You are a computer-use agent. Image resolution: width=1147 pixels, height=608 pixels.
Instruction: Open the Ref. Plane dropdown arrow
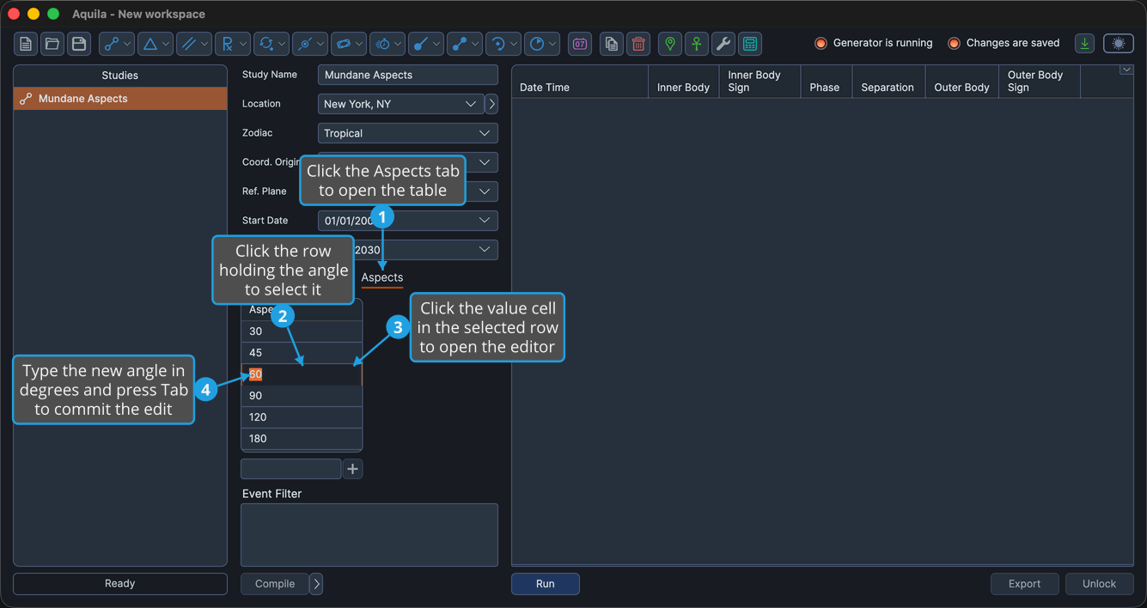(x=485, y=192)
